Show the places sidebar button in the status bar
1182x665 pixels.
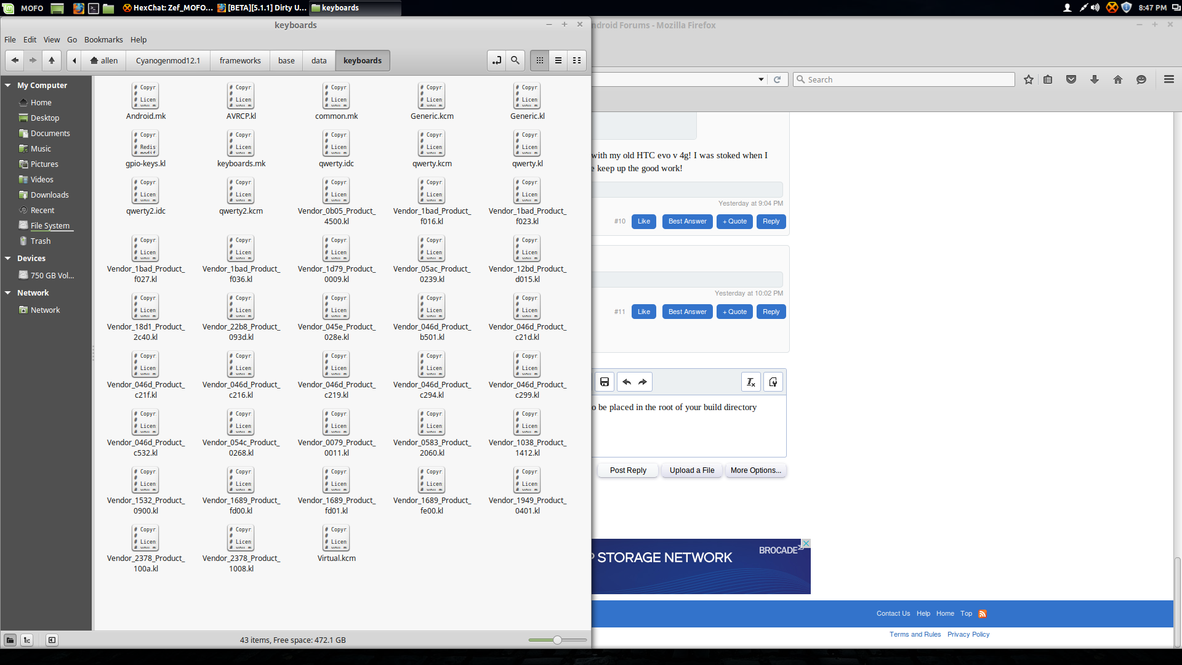pos(10,640)
